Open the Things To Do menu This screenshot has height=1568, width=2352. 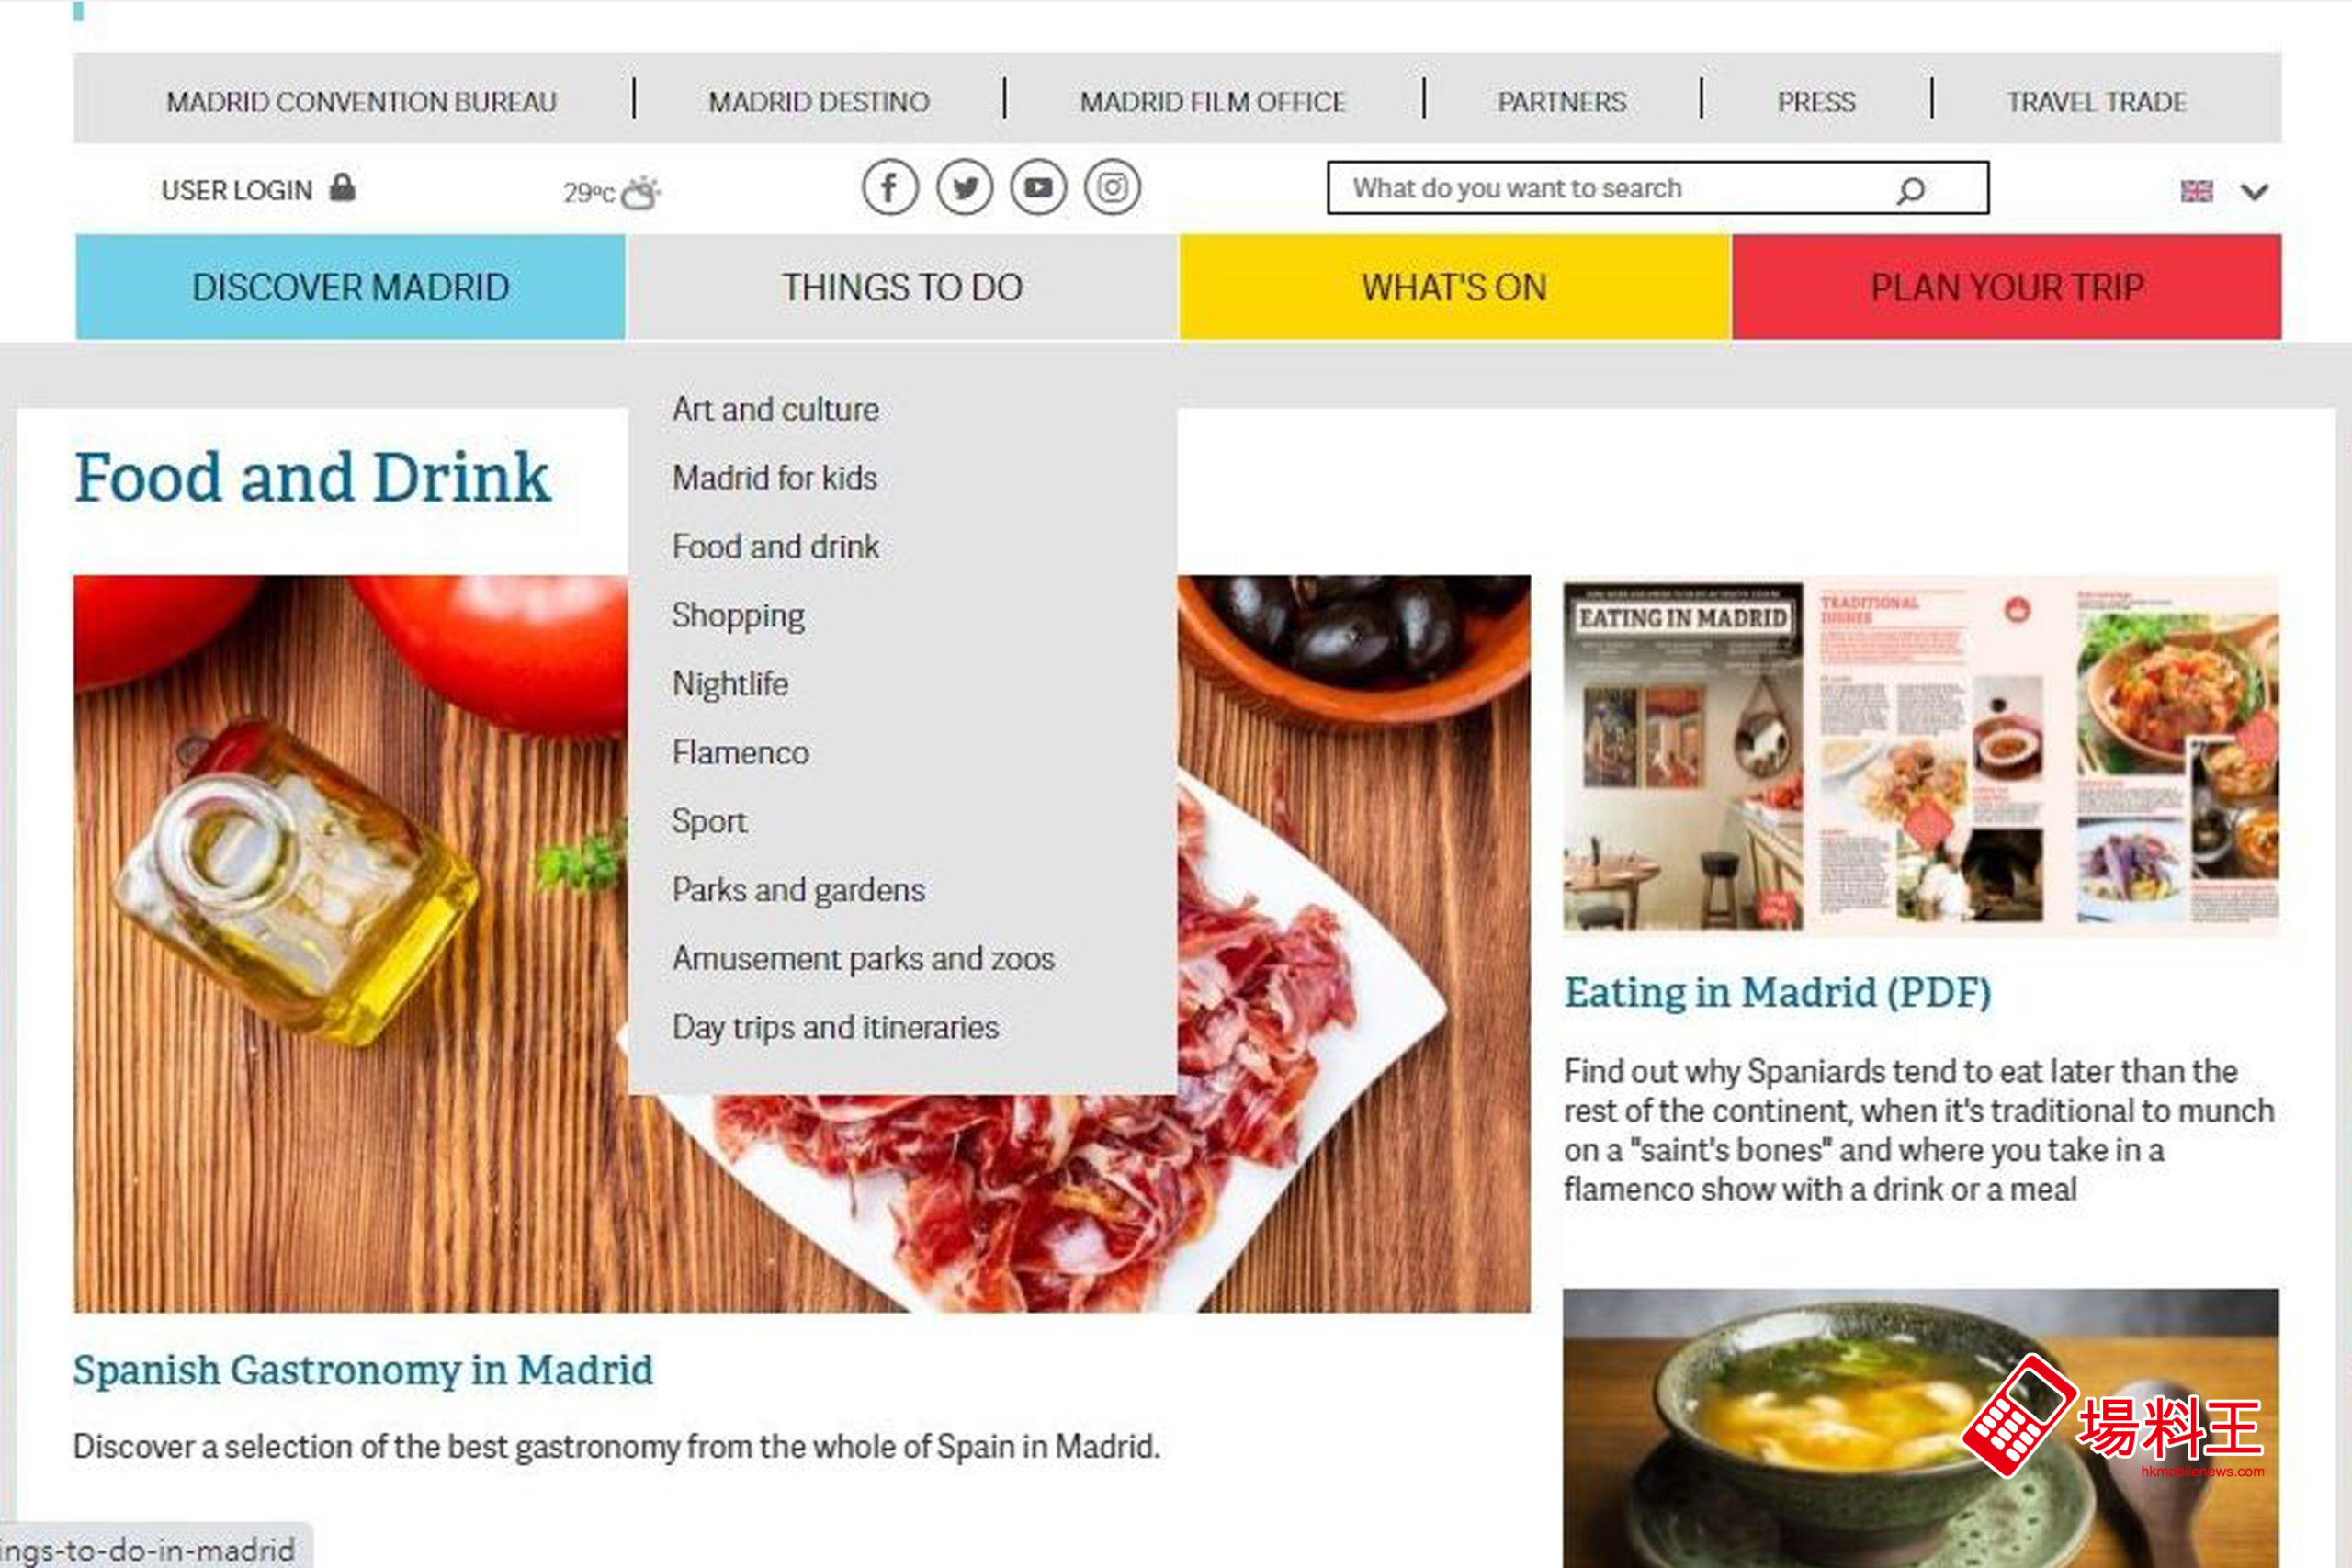(x=902, y=288)
